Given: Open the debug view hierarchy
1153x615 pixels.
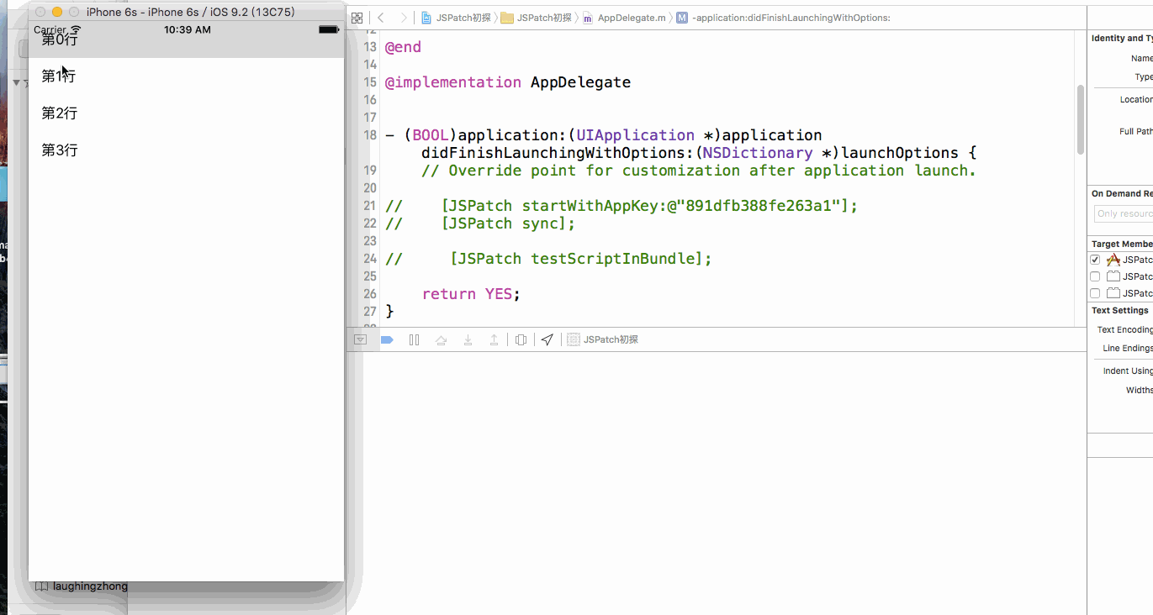Looking at the screenshot, I should click(x=521, y=339).
